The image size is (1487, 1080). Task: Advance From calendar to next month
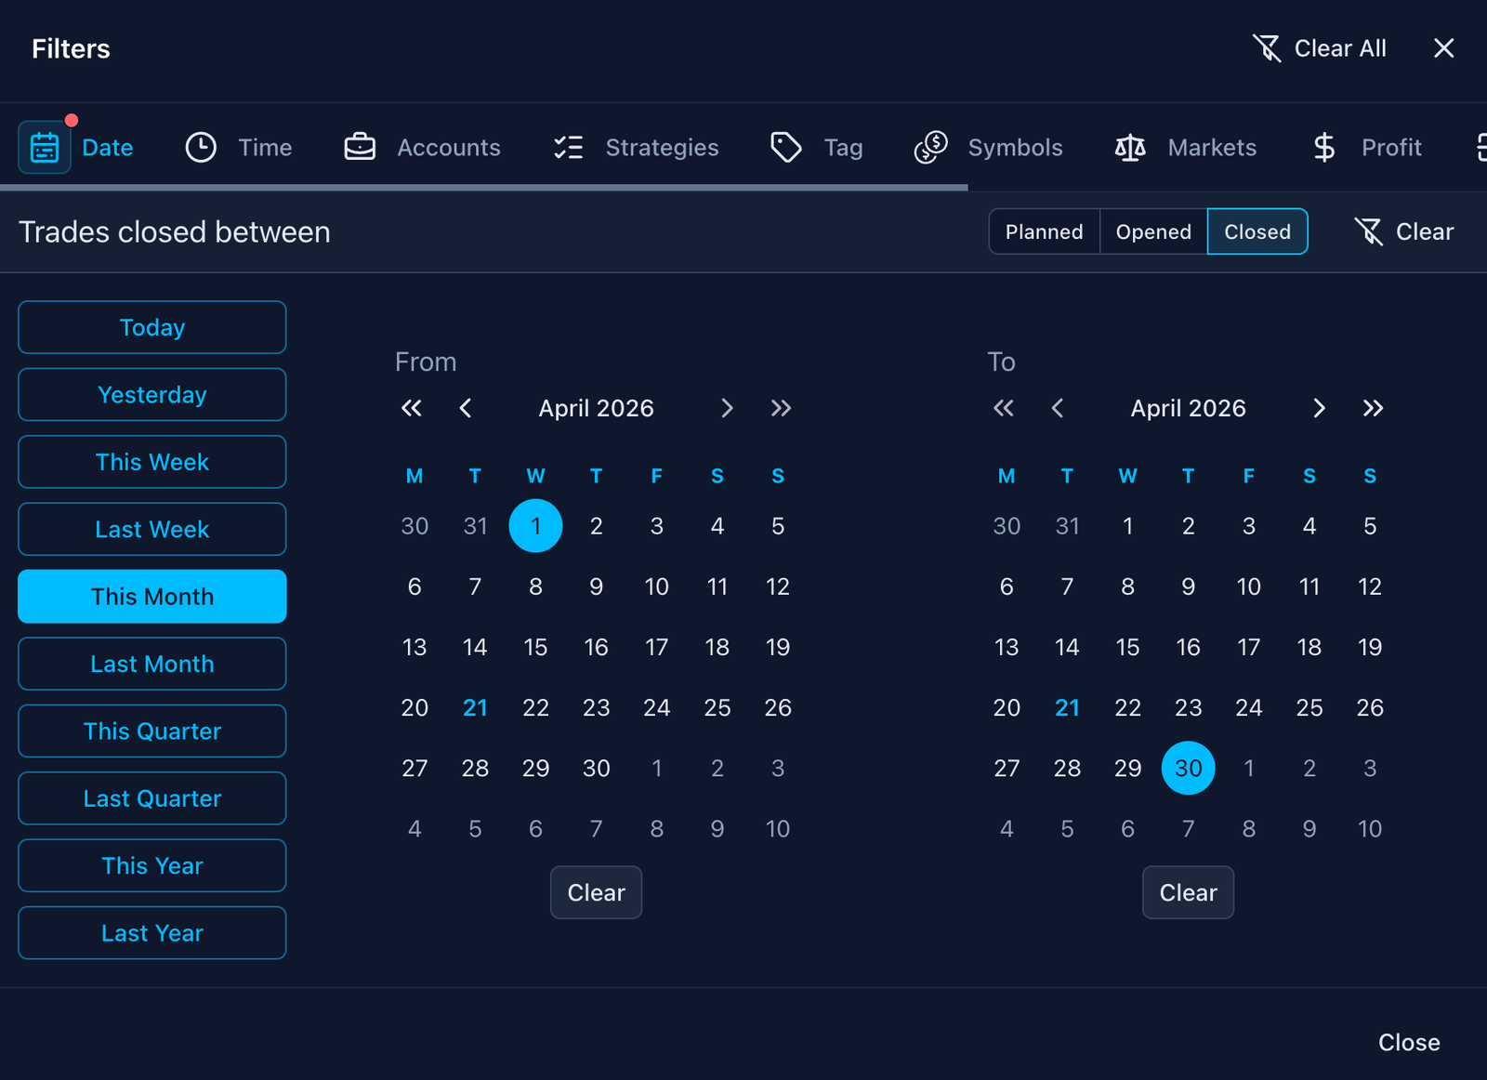tap(727, 408)
